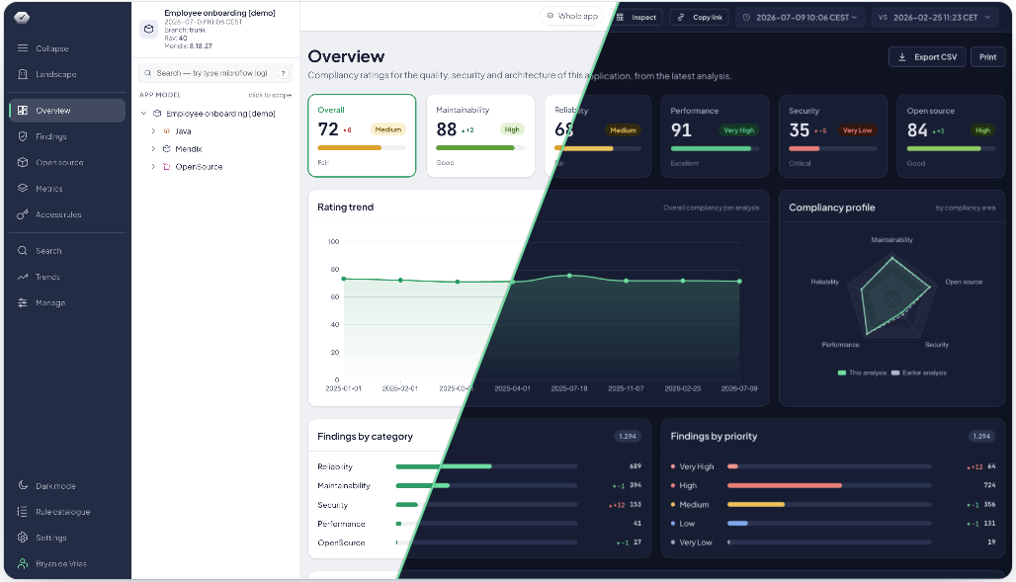Click the Overview dashboard icon in sidebar

[23, 111]
